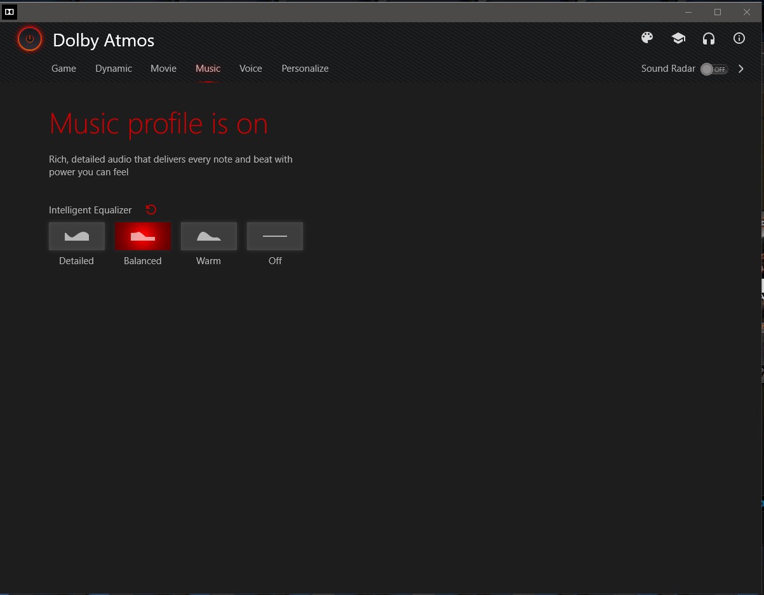
Task: Switch to the Movie profile tab
Action: 163,69
